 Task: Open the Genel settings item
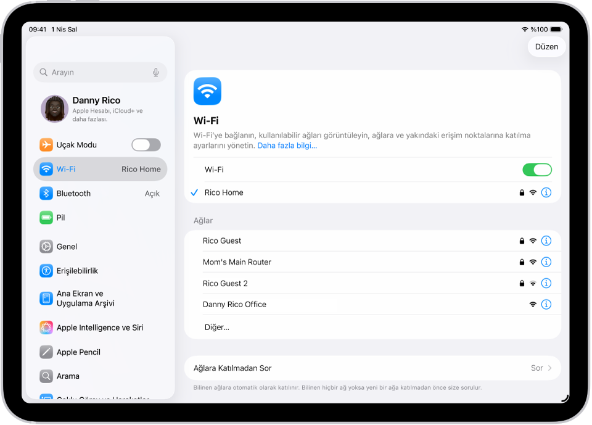[x=100, y=247]
